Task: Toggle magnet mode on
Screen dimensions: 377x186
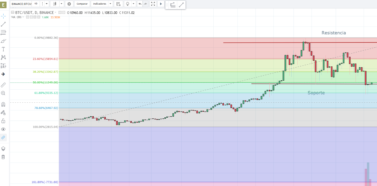Action: [x=3, y=104]
